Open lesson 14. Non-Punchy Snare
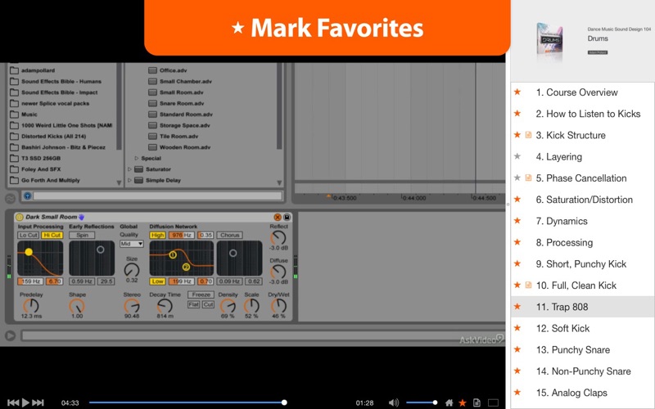 click(583, 371)
